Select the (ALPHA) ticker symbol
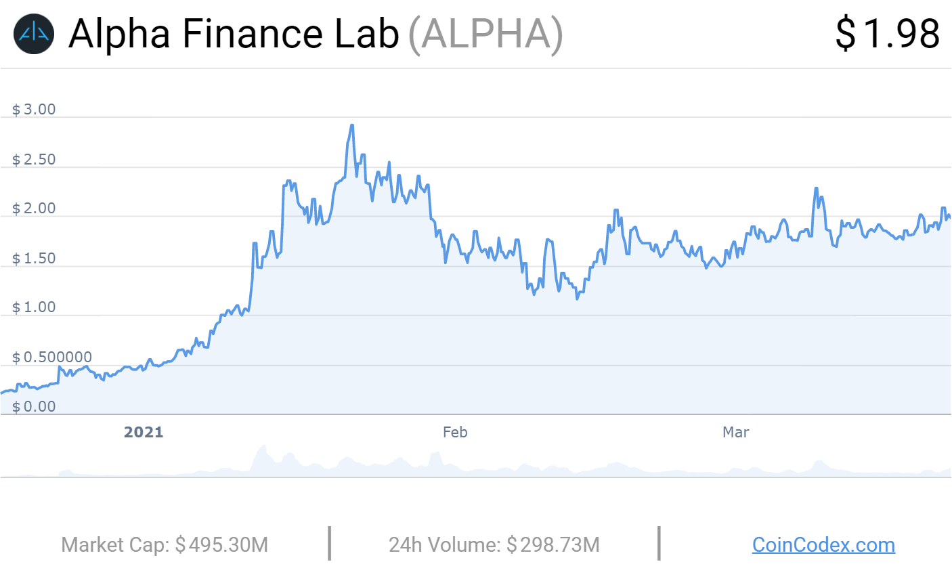Image resolution: width=952 pixels, height=566 pixels. coord(485,33)
